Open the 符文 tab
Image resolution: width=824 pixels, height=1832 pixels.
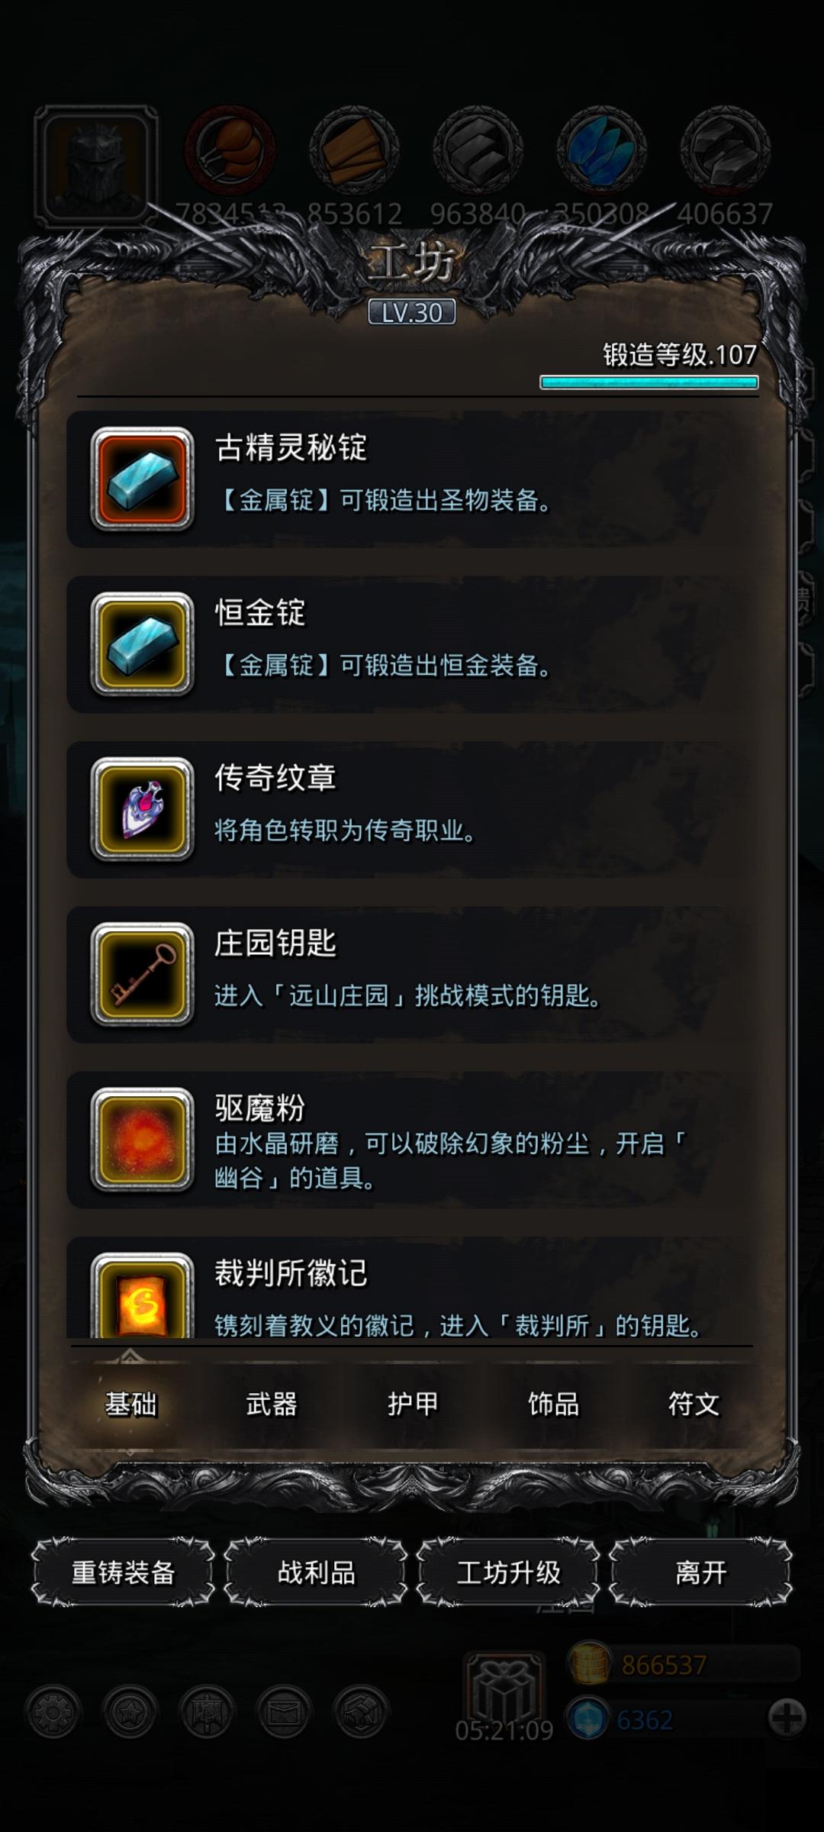(x=694, y=1404)
